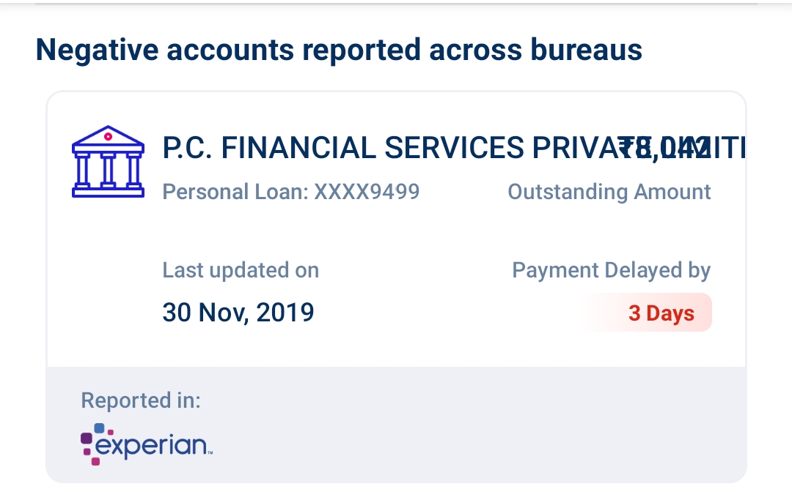Click the word PRIVATE in the lender name
Viewport: 792px width, 489px height.
572,148
